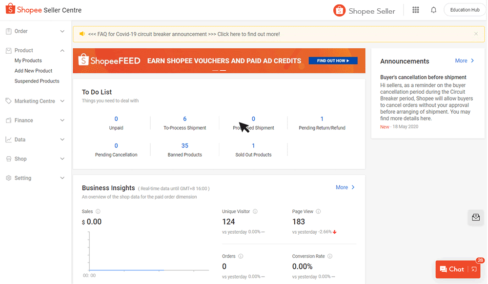Click the Marketing Centre tag icon
This screenshot has width=488, height=284.
8,101
